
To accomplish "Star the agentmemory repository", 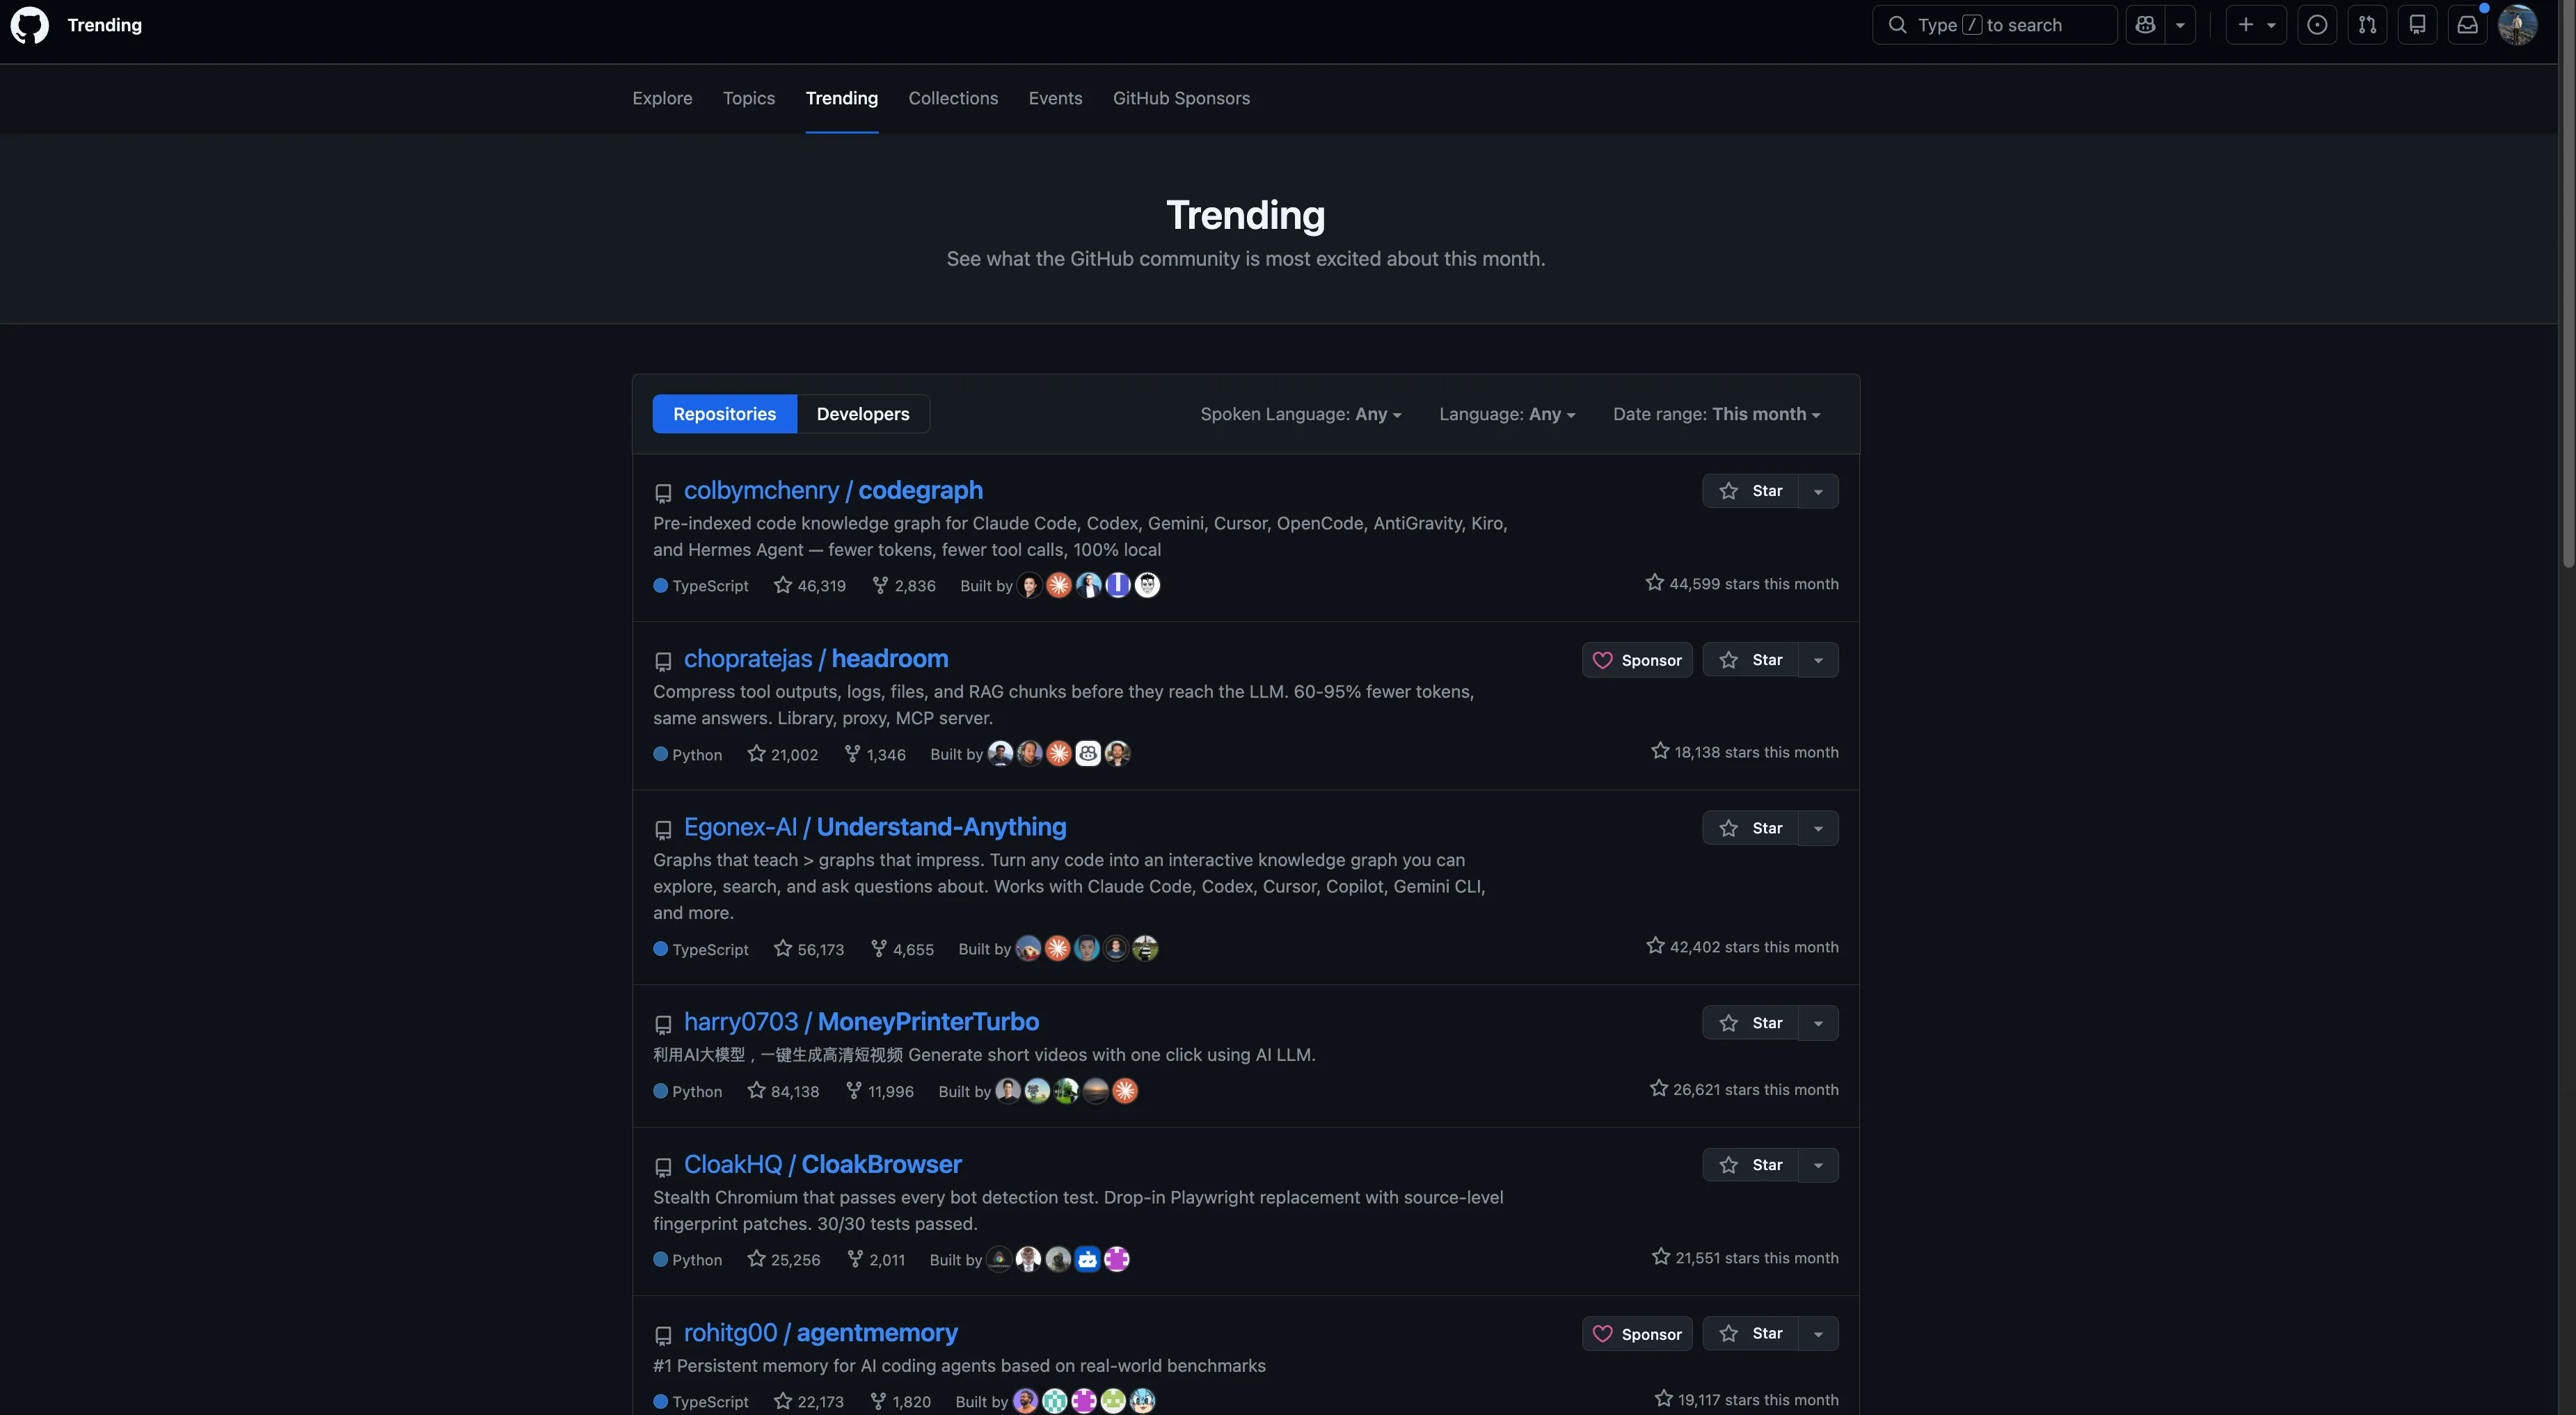I will point(1751,1334).
